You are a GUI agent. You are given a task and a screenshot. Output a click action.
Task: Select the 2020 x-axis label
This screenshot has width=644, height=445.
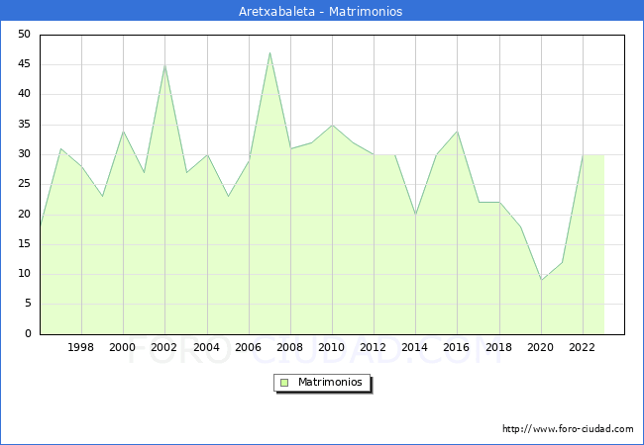541,347
